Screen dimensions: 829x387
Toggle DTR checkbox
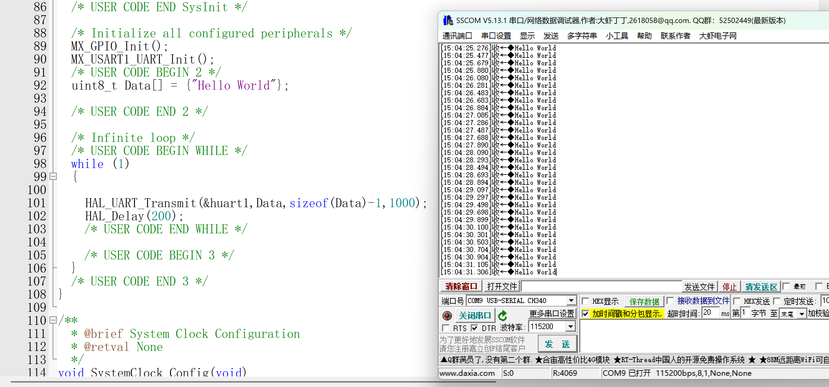pyautogui.click(x=474, y=328)
